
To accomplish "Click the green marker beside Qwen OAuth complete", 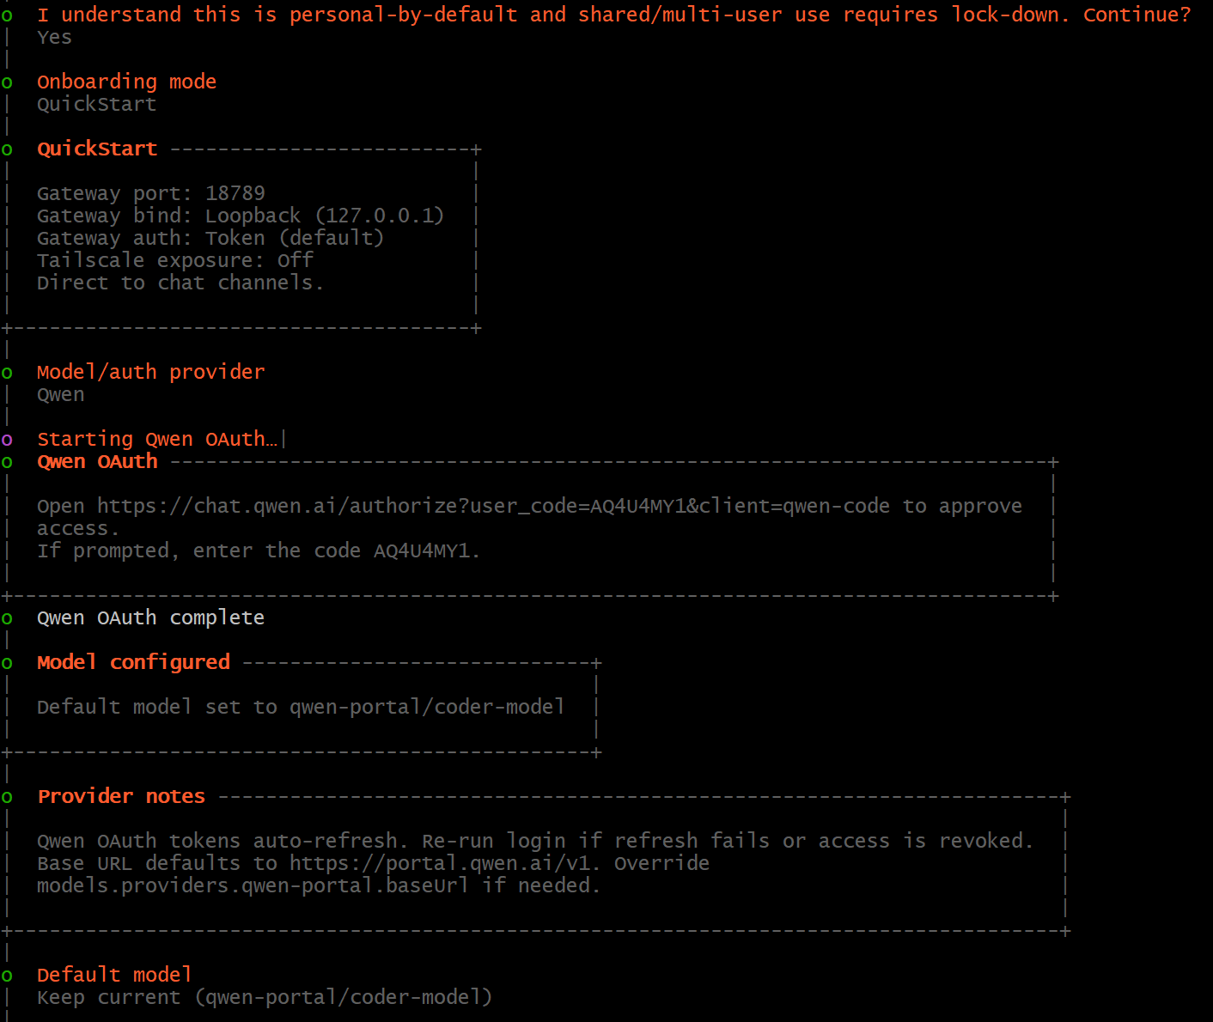I will click(7, 619).
